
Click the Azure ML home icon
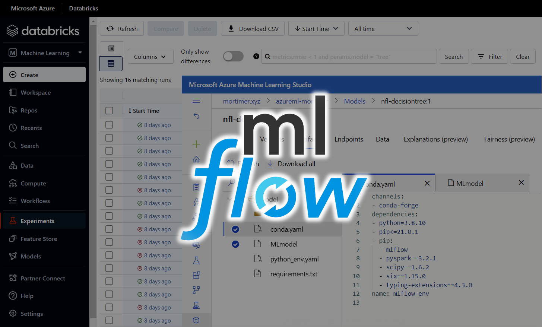tap(196, 159)
